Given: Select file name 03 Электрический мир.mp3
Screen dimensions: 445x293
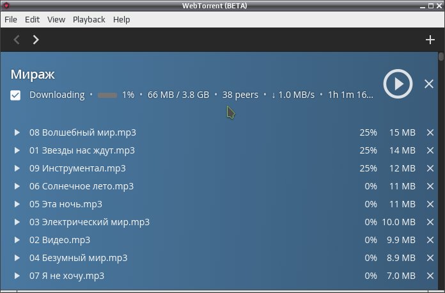Looking at the screenshot, I should pyautogui.click(x=90, y=222).
